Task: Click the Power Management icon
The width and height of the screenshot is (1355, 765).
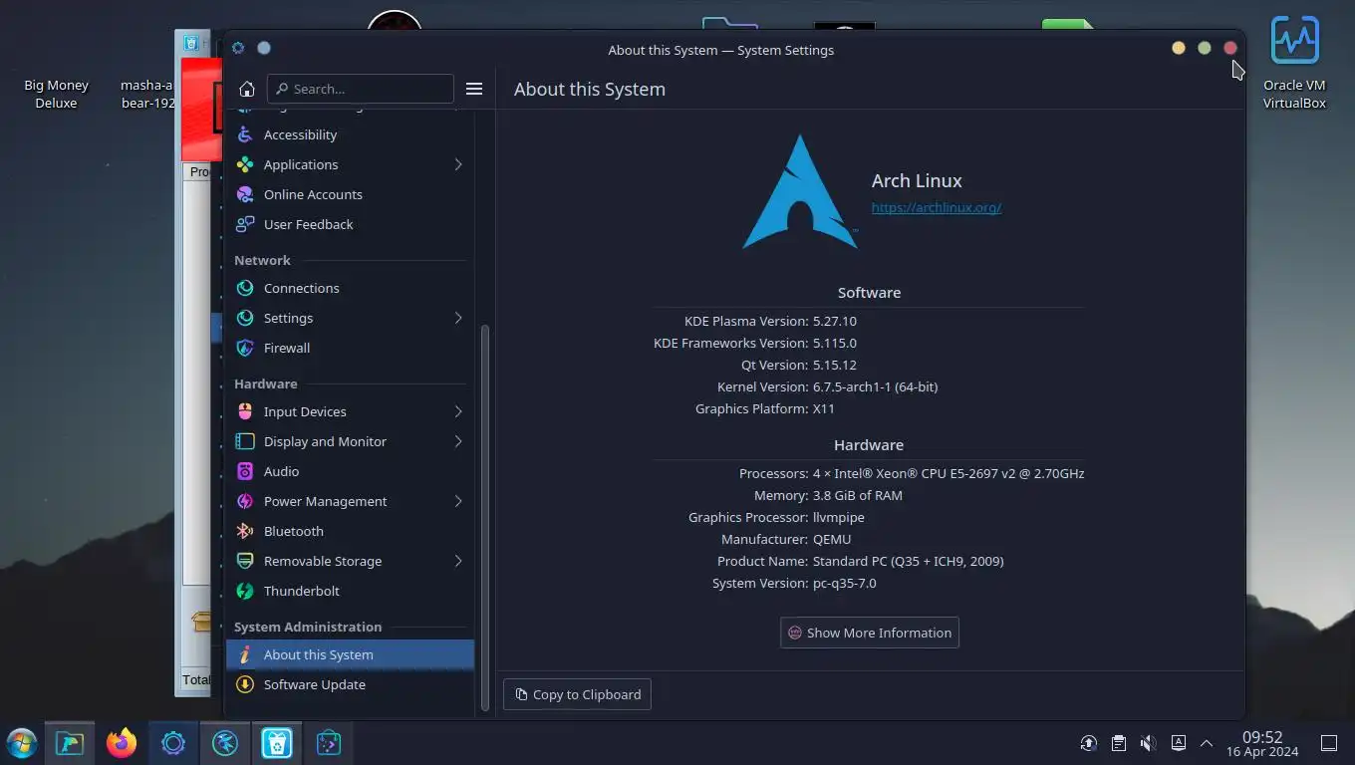Action: pyautogui.click(x=245, y=501)
